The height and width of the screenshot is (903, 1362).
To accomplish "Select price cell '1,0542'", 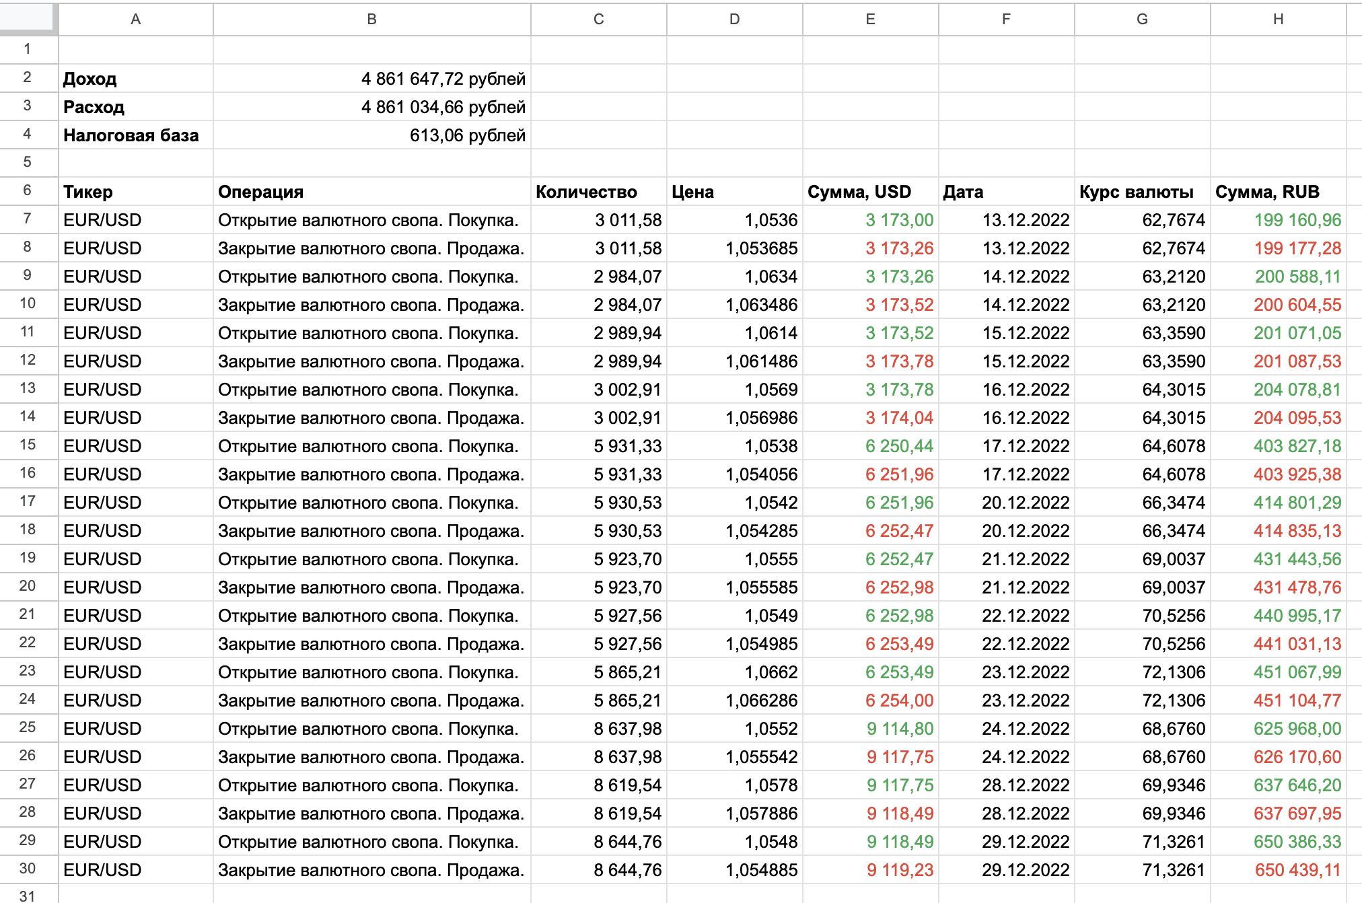I will [735, 503].
